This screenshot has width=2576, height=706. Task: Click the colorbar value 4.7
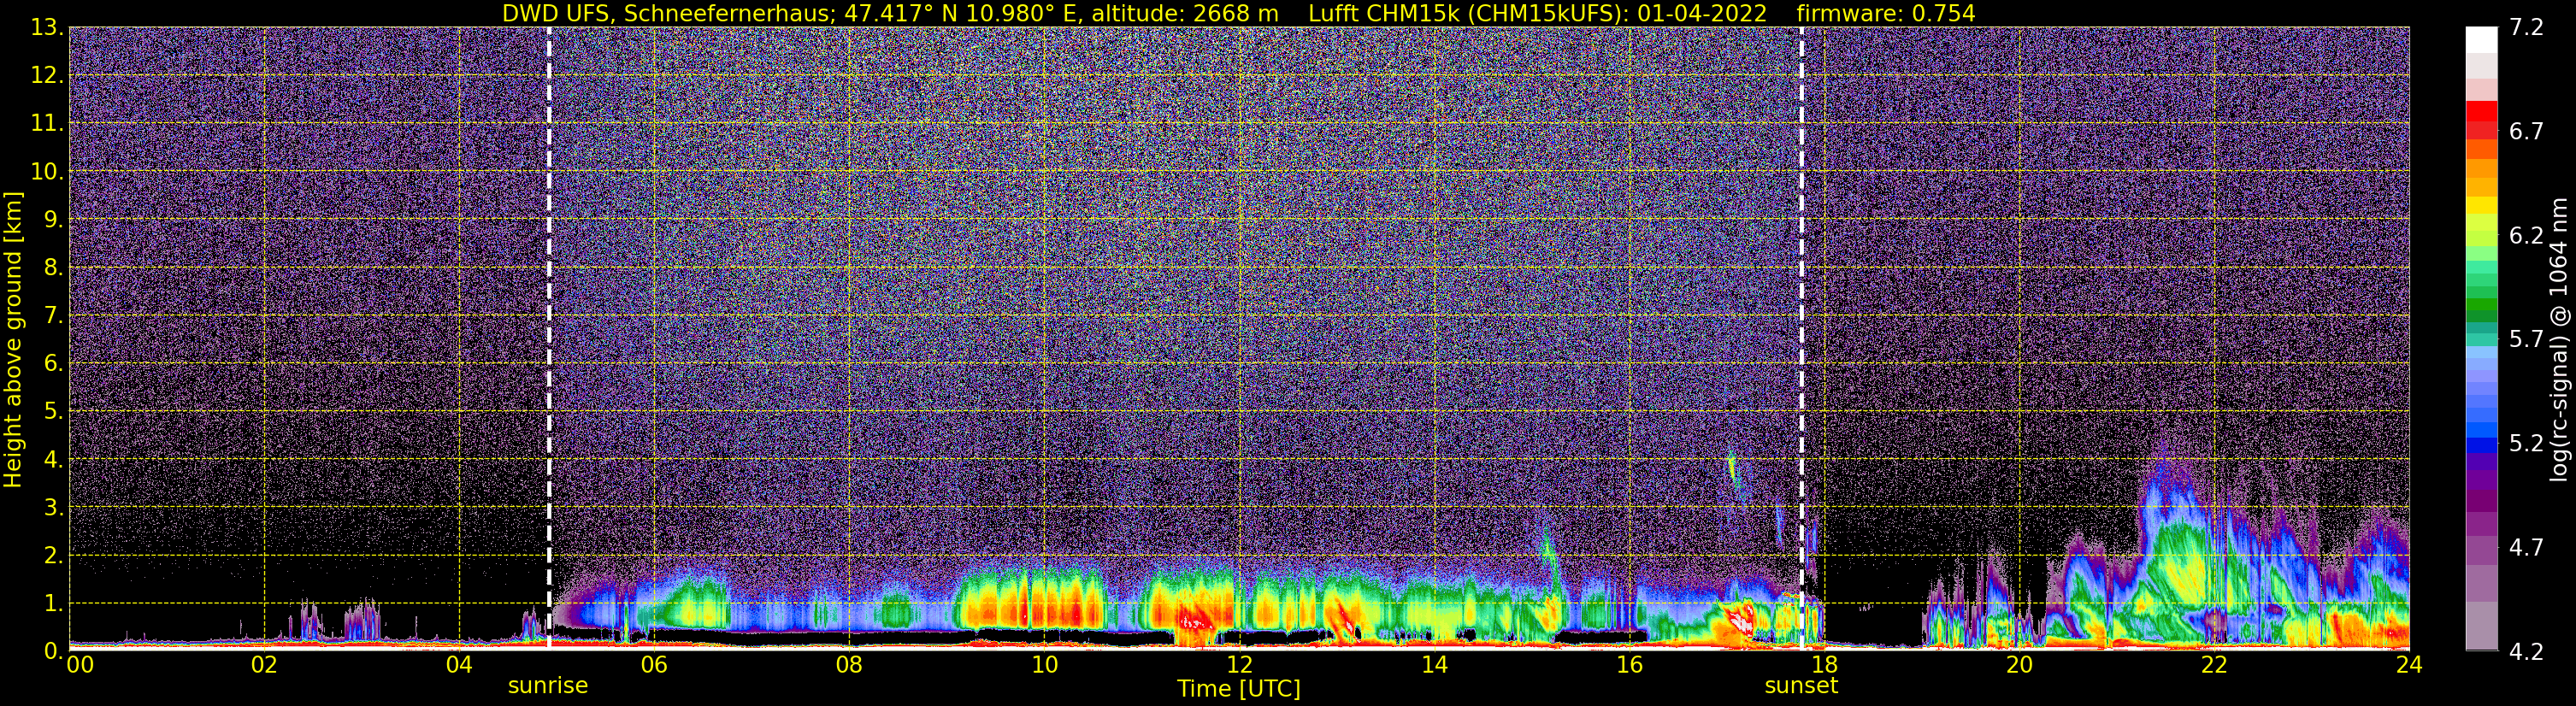(x=2526, y=548)
